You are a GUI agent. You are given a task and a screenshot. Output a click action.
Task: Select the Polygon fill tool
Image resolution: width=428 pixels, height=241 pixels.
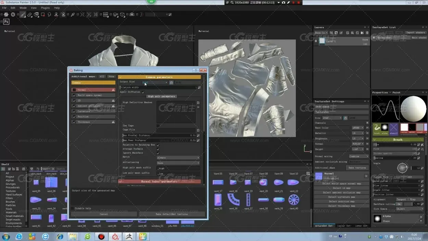point(43,15)
